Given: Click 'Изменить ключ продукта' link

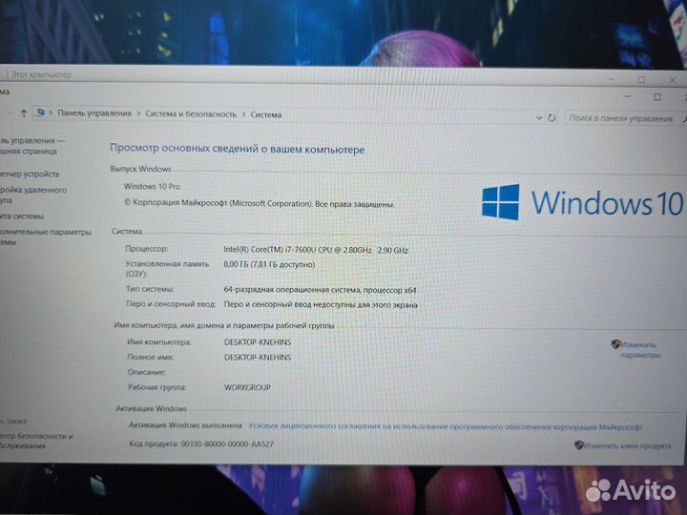Looking at the screenshot, I should click(628, 445).
